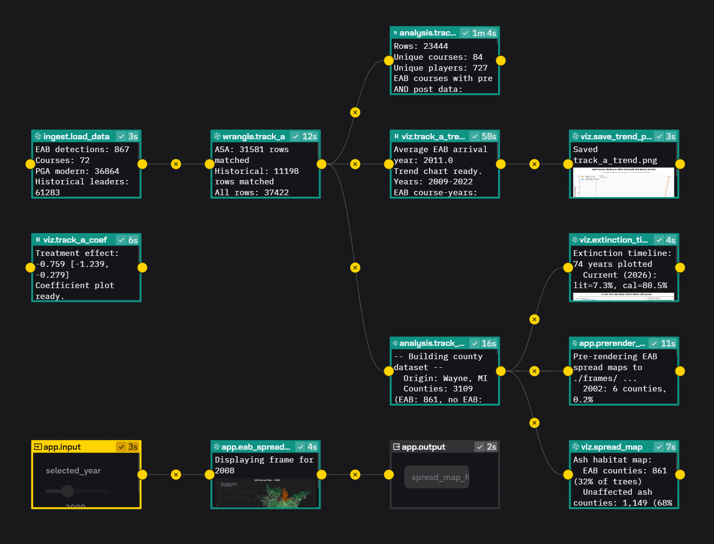Open the extinction timeline chart thumbnail
The height and width of the screenshot is (544, 714).
click(x=624, y=297)
